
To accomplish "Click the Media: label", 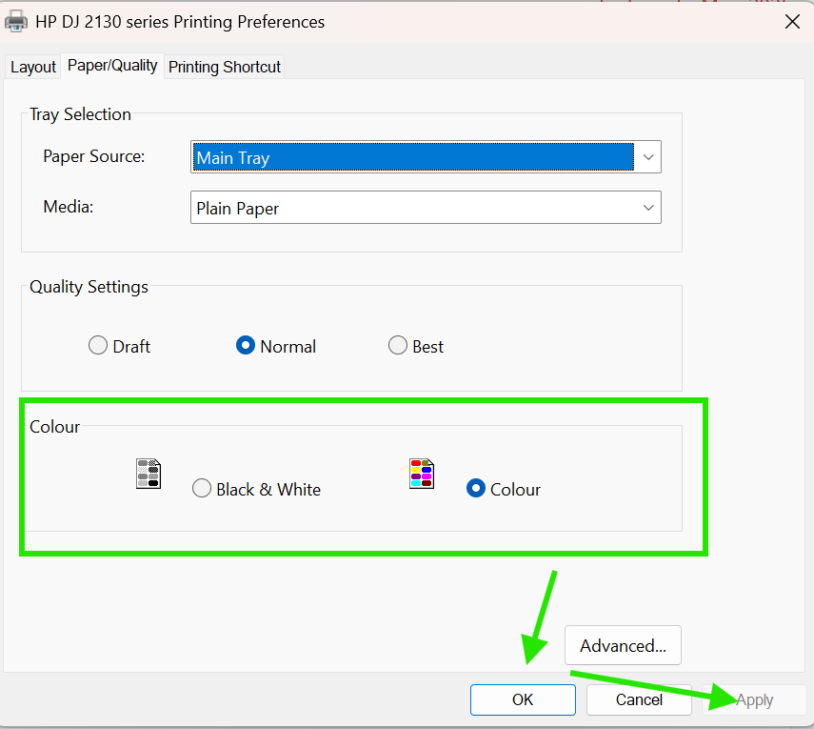I will [69, 207].
